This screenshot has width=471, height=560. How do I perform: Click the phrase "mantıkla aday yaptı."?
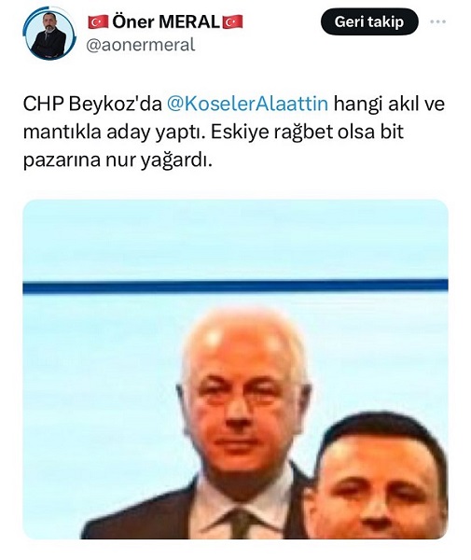(114, 133)
